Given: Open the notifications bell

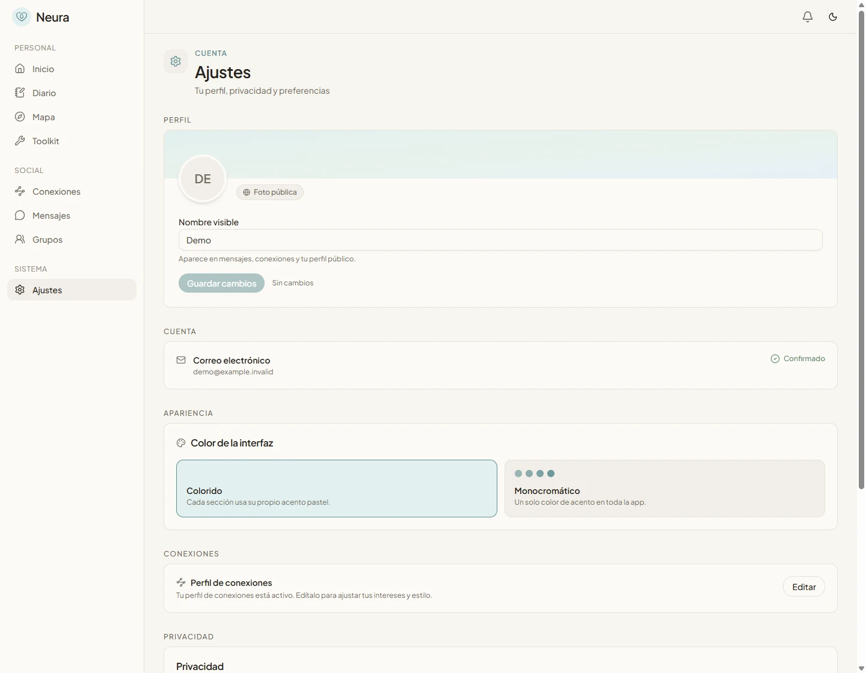Looking at the screenshot, I should point(808,17).
